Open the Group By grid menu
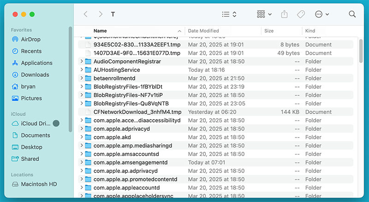 [264, 14]
